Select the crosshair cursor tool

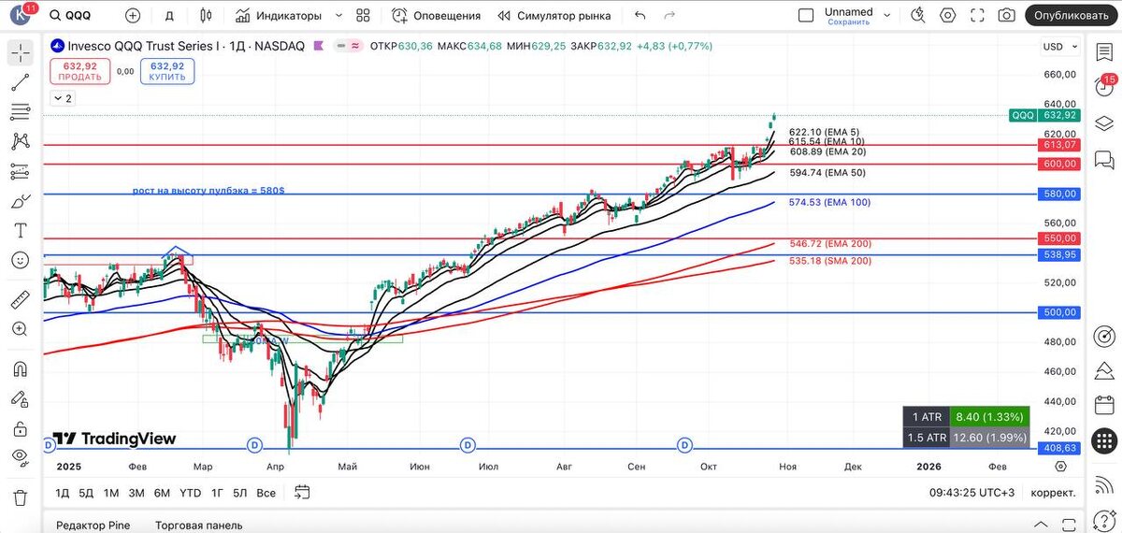click(20, 52)
